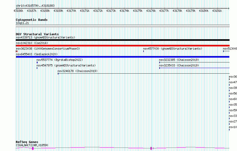Click the 43167k ruler tick label
Screen dimensions: 237x151
(x=32, y=11)
